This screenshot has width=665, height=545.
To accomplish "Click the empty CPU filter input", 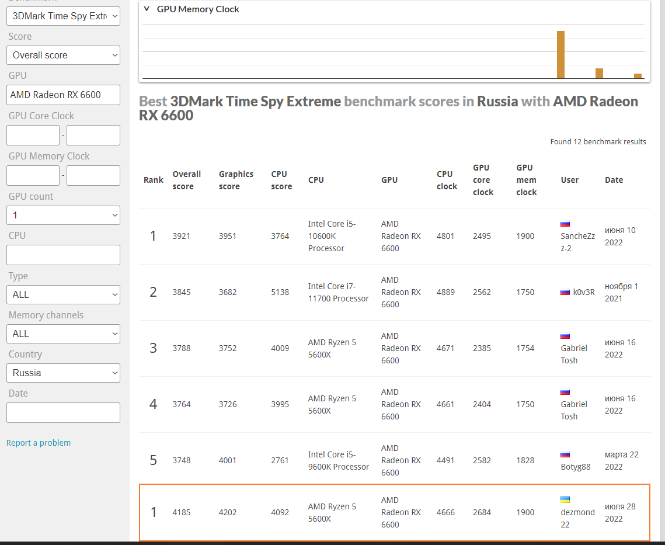I will click(63, 255).
